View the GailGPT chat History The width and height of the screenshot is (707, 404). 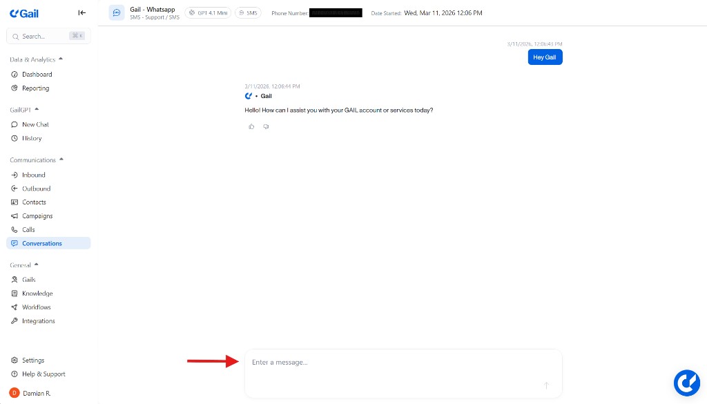(x=31, y=138)
